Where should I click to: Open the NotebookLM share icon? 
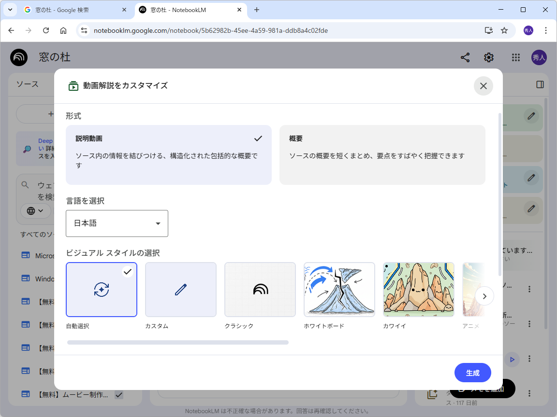tap(465, 57)
